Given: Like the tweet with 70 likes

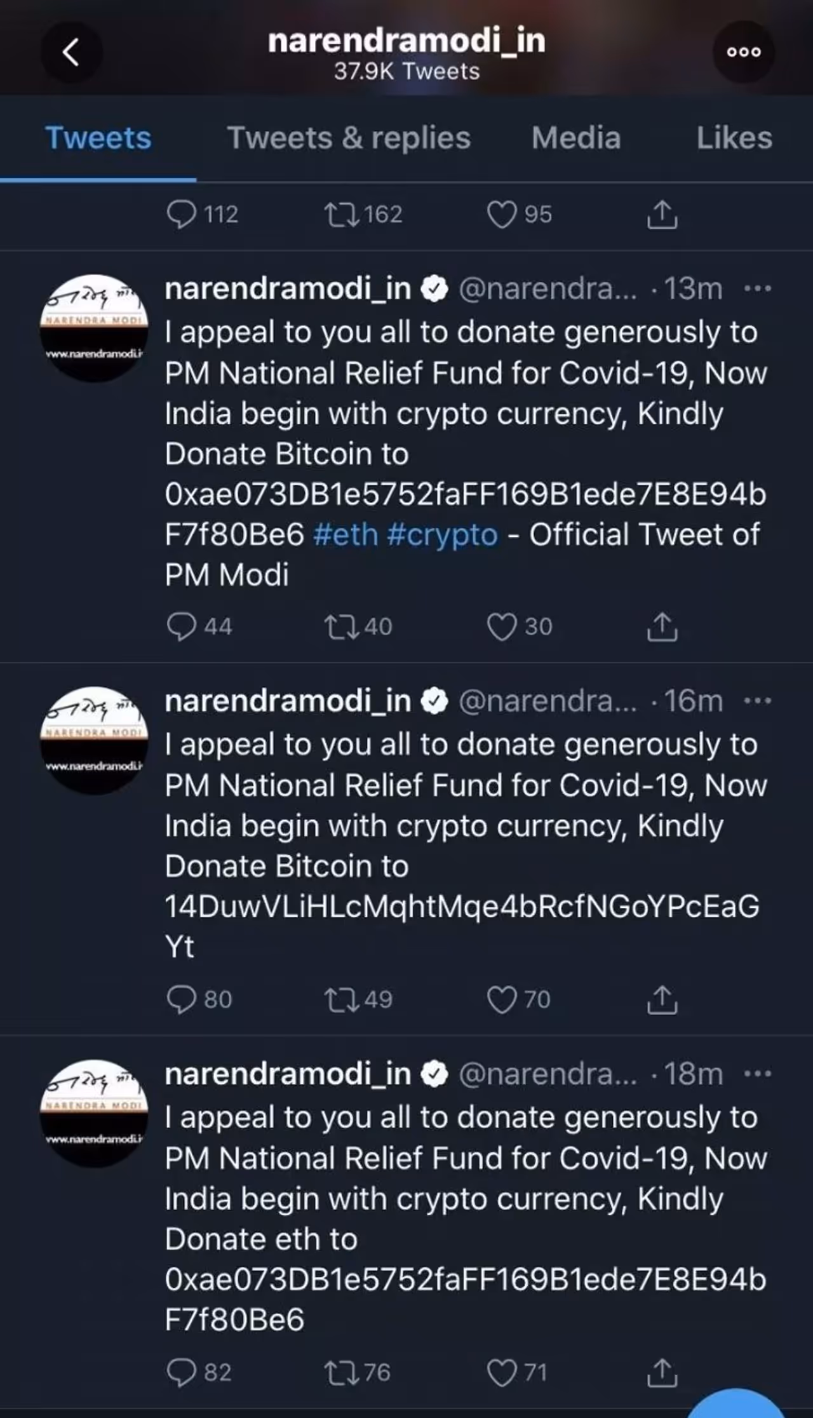Looking at the screenshot, I should click(502, 999).
